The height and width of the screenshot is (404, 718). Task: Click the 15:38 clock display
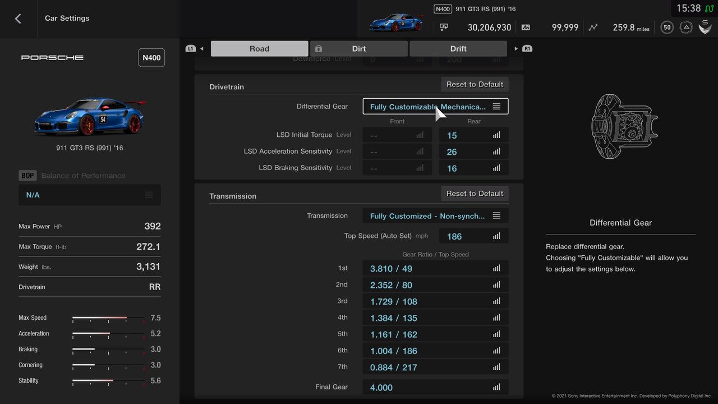(688, 8)
